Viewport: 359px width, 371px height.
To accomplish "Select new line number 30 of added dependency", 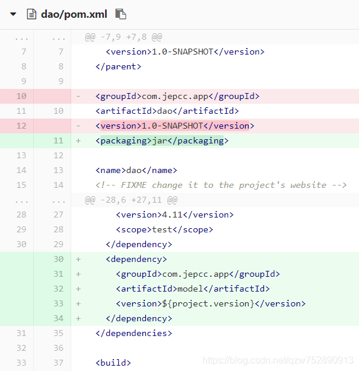I will (58, 259).
